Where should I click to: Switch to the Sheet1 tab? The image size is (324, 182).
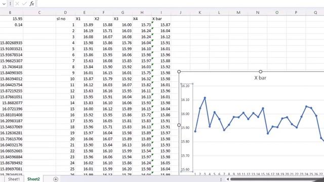[14, 179]
